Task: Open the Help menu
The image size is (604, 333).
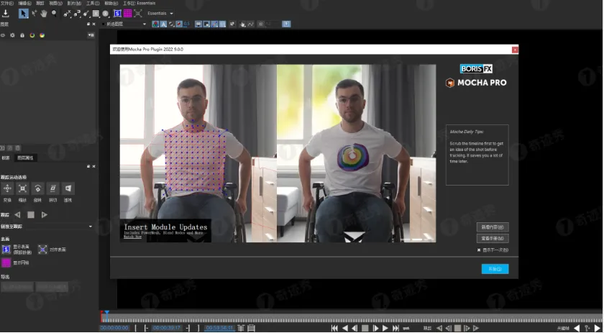Action: (x=111, y=3)
